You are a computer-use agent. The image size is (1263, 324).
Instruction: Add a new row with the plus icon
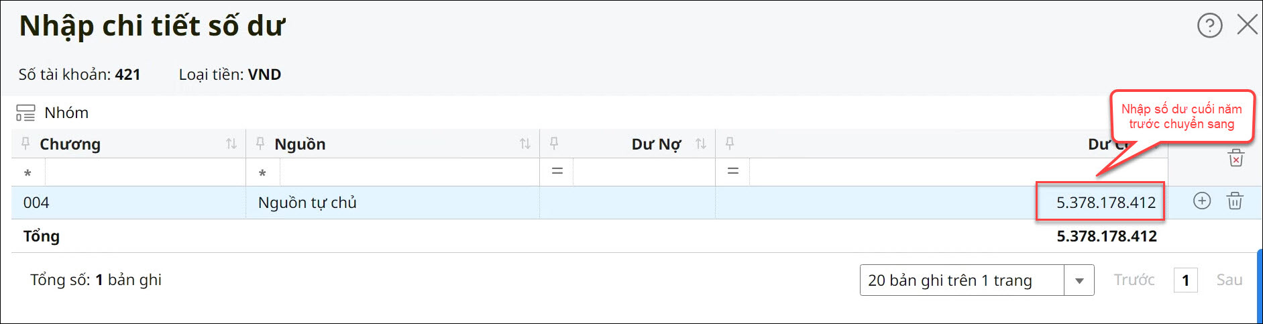[1202, 201]
